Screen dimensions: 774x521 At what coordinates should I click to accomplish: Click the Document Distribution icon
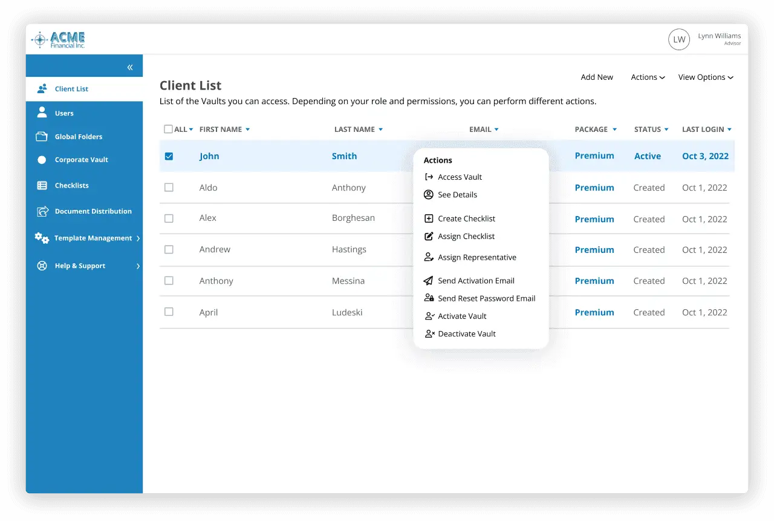pos(42,211)
